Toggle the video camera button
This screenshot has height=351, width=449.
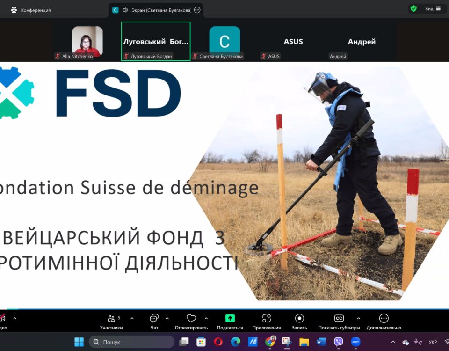(2, 319)
